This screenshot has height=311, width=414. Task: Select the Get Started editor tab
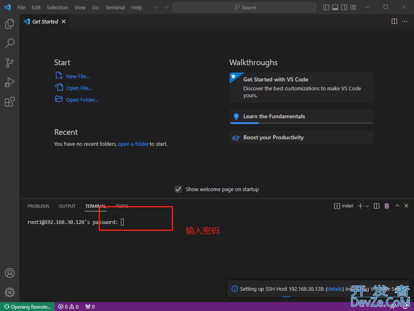click(x=44, y=22)
